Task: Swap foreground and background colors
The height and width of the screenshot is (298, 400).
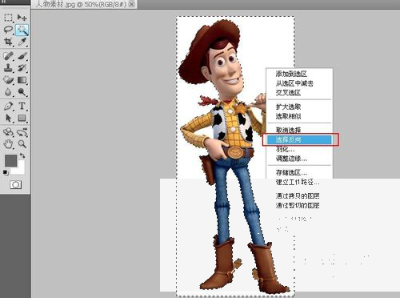Action: coord(22,155)
